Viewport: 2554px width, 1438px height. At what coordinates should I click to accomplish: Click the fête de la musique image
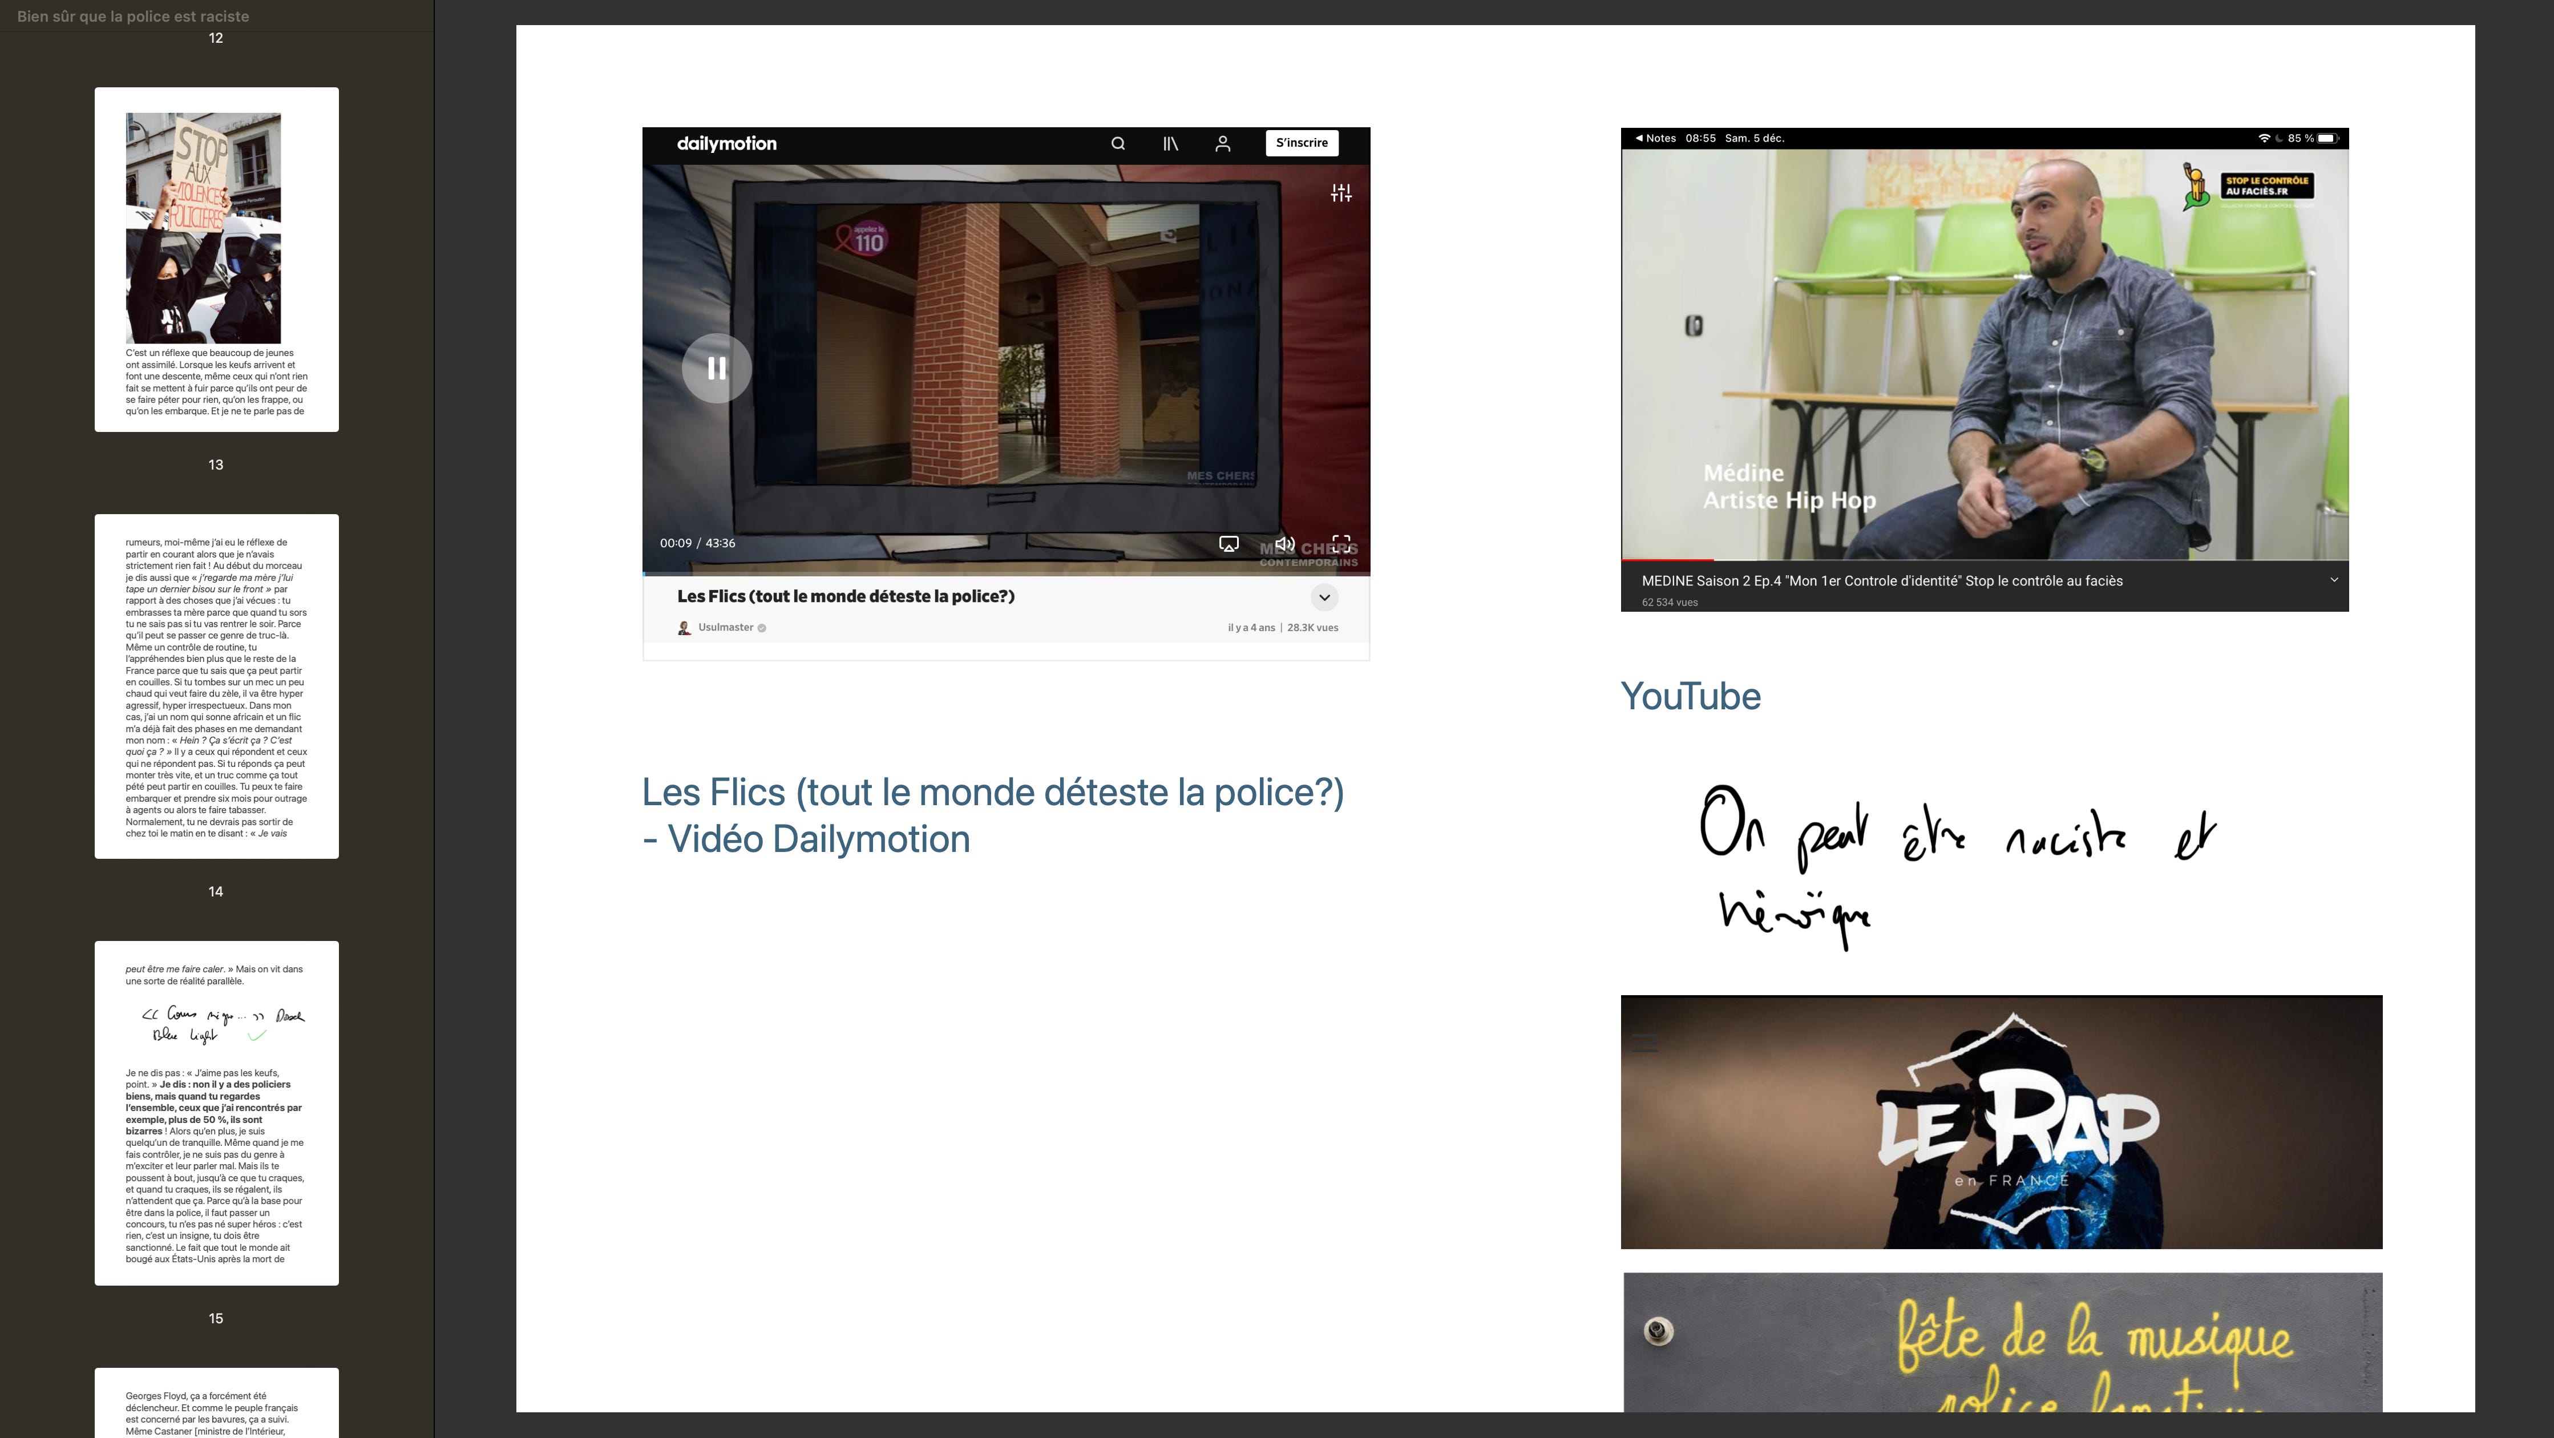point(2003,1342)
